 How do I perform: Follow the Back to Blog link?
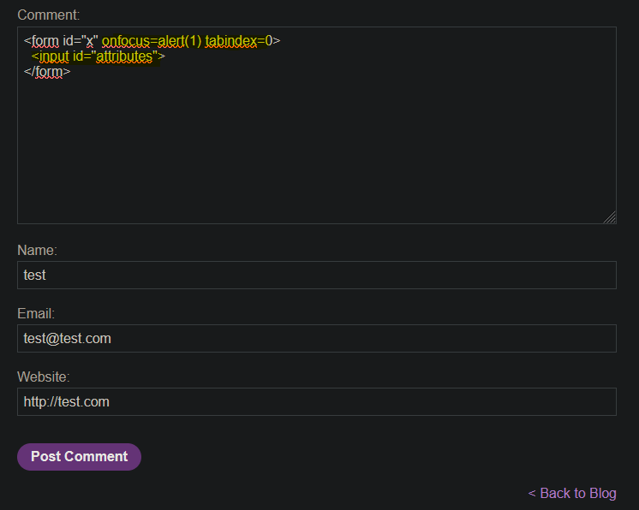pyautogui.click(x=572, y=493)
